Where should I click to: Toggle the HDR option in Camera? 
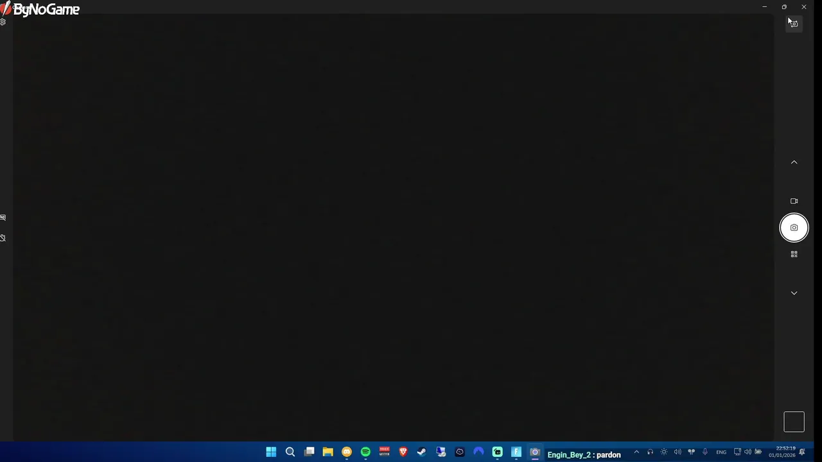pos(3,218)
